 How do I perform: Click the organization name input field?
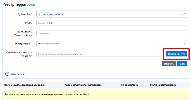click(x=100, y=54)
